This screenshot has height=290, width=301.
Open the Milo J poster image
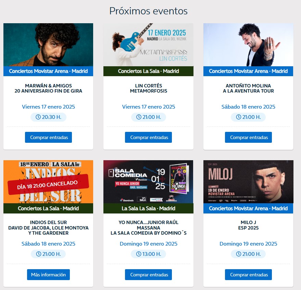click(x=248, y=182)
